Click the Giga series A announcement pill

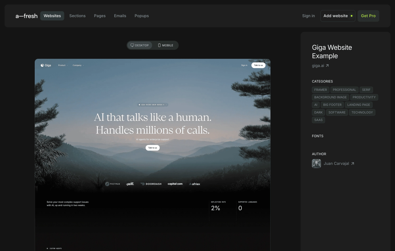coord(153,104)
